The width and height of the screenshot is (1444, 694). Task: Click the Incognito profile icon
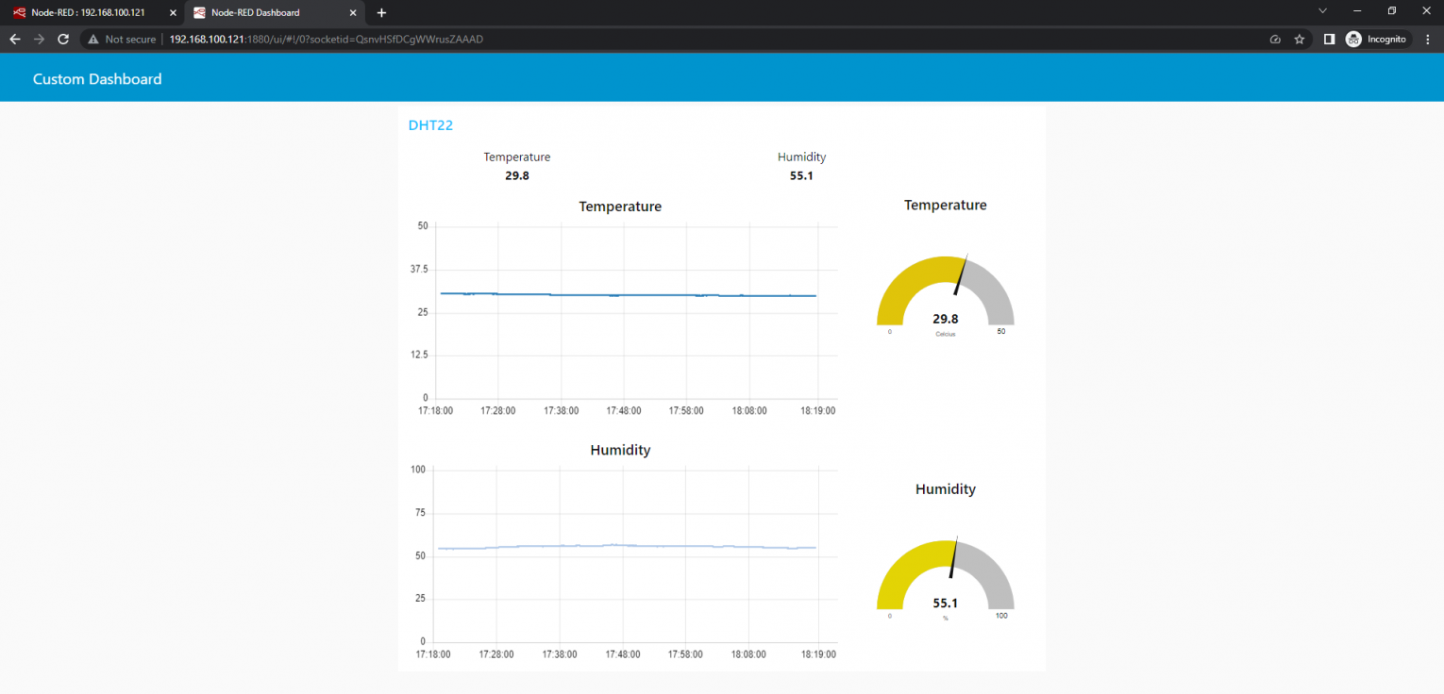pyautogui.click(x=1352, y=39)
